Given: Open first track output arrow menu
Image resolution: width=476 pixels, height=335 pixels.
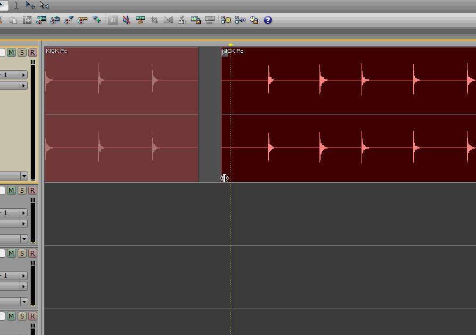Looking at the screenshot, I should (x=23, y=86).
